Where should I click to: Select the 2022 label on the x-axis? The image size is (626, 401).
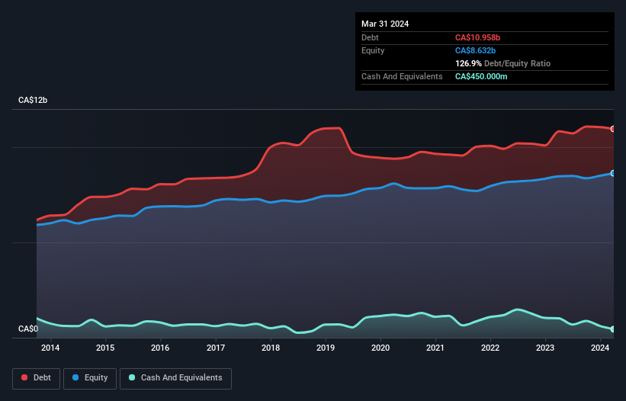[x=490, y=348]
